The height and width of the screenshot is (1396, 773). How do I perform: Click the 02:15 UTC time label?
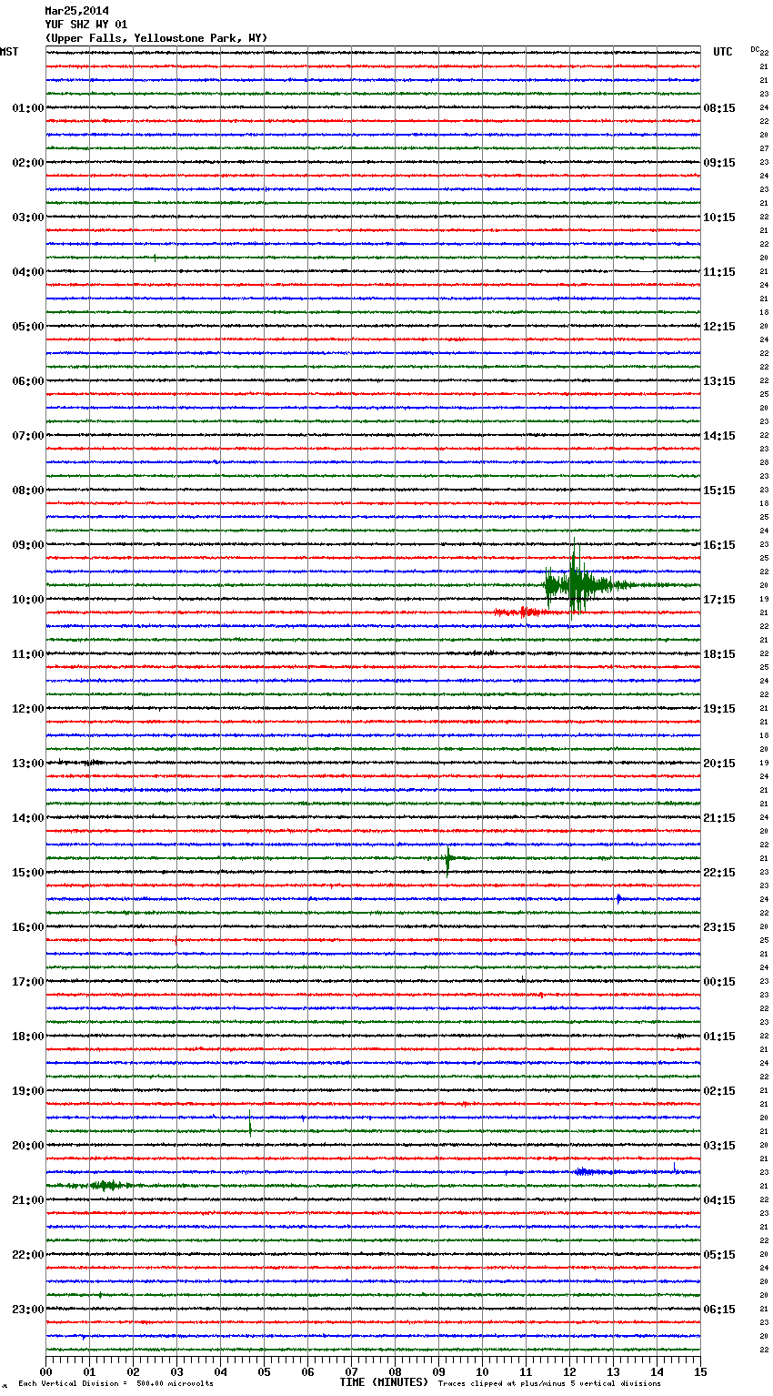tap(719, 1091)
